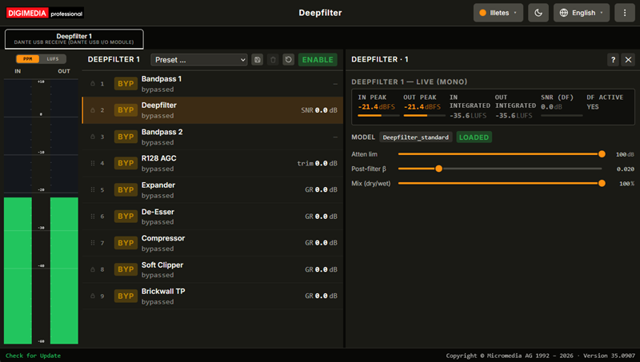The width and height of the screenshot is (640, 362).
Task: Click the lock icon of Soft Clipper
Action: (x=93, y=269)
